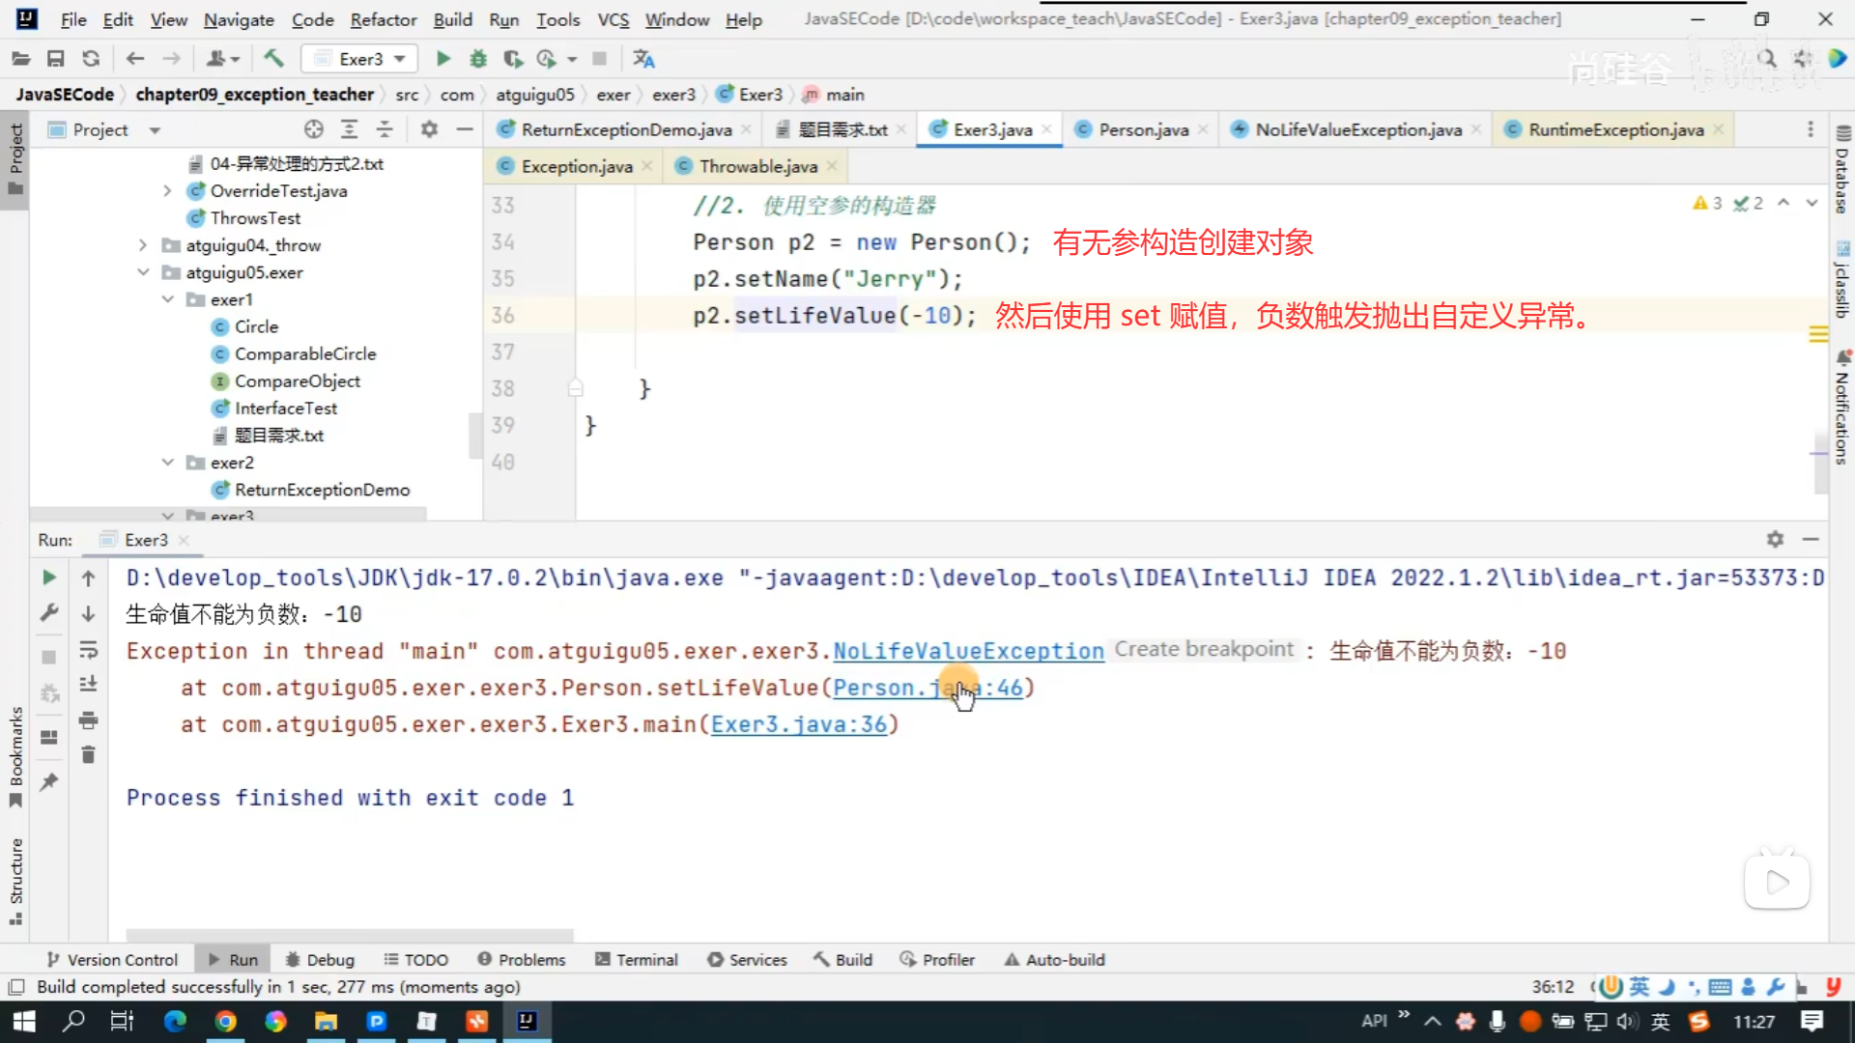The width and height of the screenshot is (1855, 1043).
Task: Open Chrome from the Windows taskbar
Action: (225, 1021)
